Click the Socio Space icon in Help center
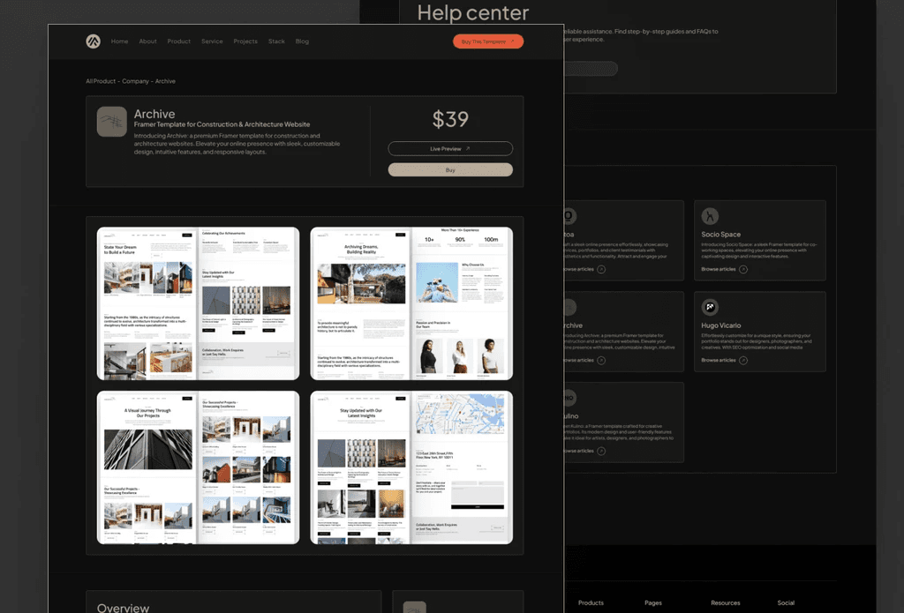 [710, 216]
